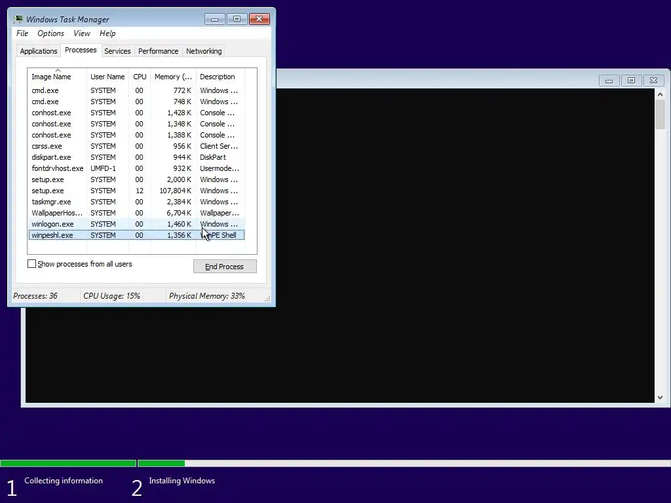
Task: Switch to the Applications tab
Action: [39, 51]
